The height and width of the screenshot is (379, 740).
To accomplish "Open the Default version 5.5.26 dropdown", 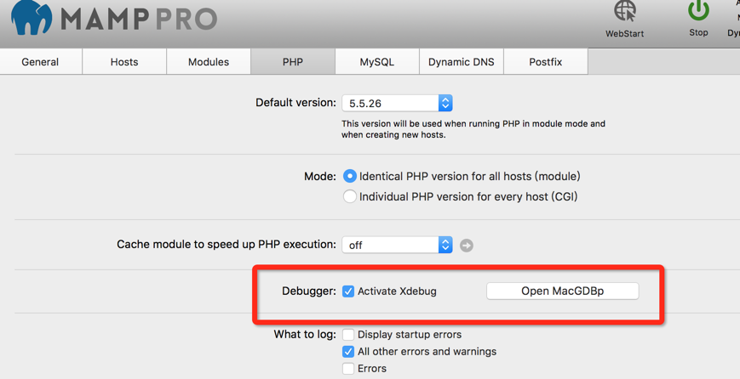I will [x=397, y=103].
